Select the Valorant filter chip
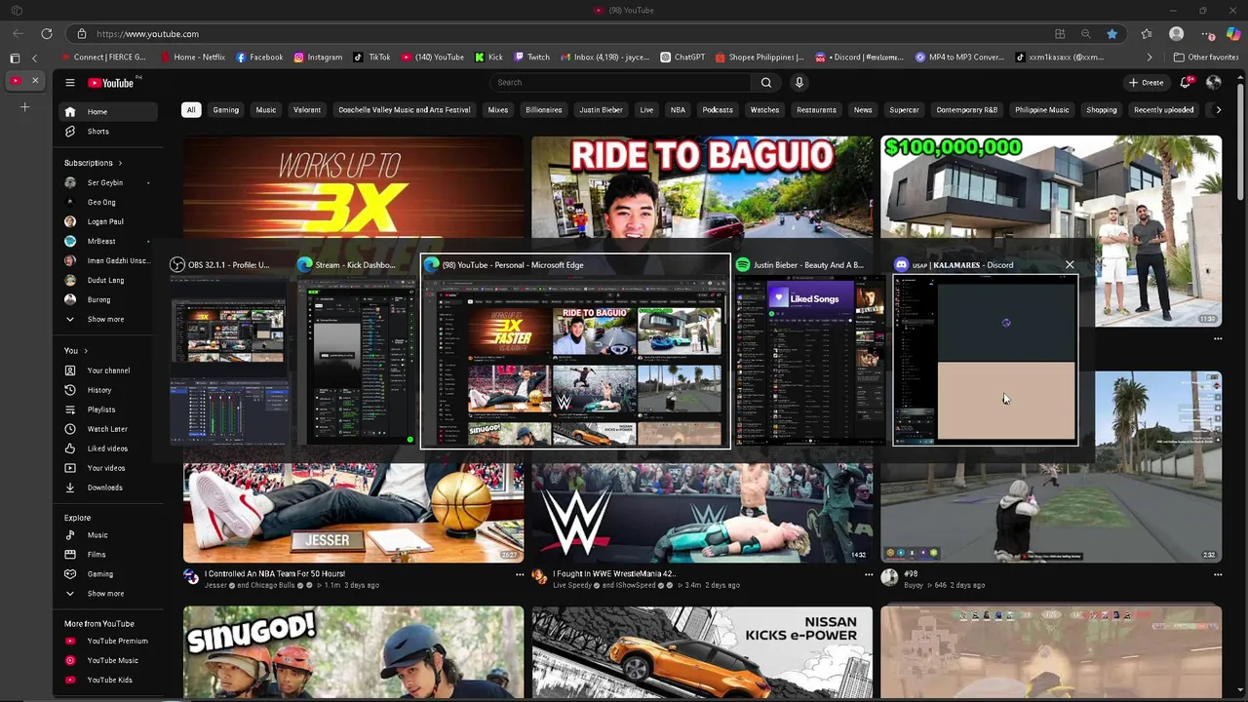Screen dimensions: 1248x702 point(307,110)
